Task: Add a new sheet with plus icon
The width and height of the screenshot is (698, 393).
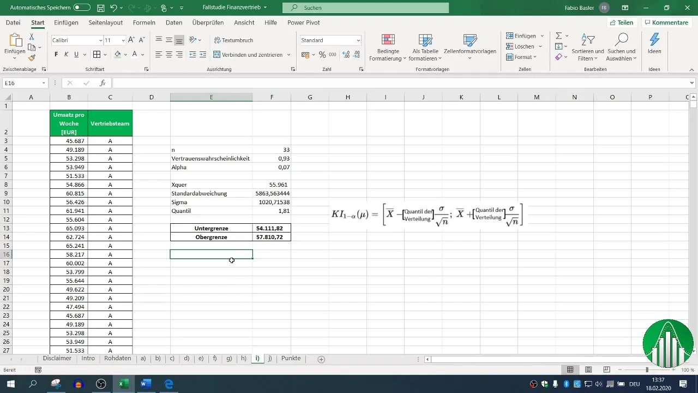Action: (321, 359)
